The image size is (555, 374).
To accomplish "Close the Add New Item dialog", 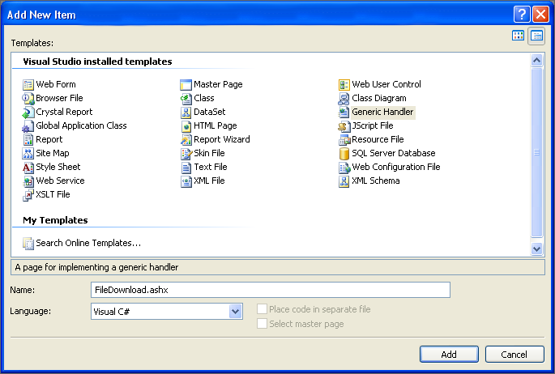I will point(541,14).
